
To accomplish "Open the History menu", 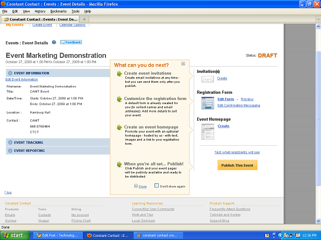I will pos(40,11).
